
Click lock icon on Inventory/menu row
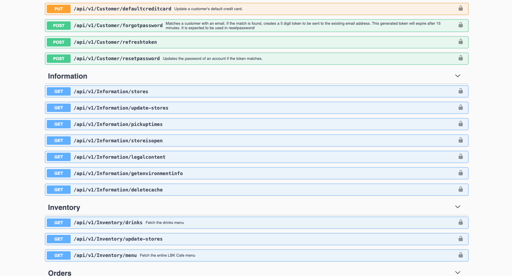pos(460,255)
